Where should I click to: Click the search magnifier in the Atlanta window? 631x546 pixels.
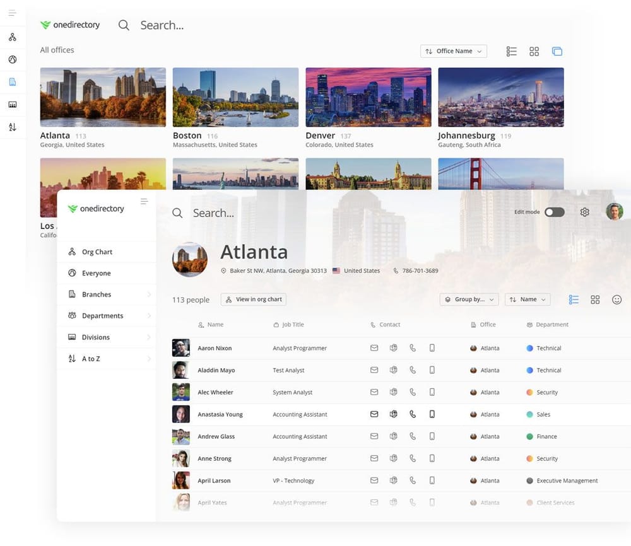click(x=177, y=213)
